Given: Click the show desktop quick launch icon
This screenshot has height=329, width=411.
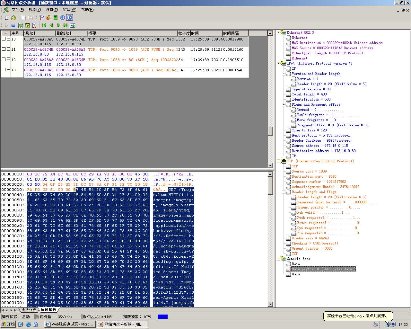Looking at the screenshot, I should point(21,324).
